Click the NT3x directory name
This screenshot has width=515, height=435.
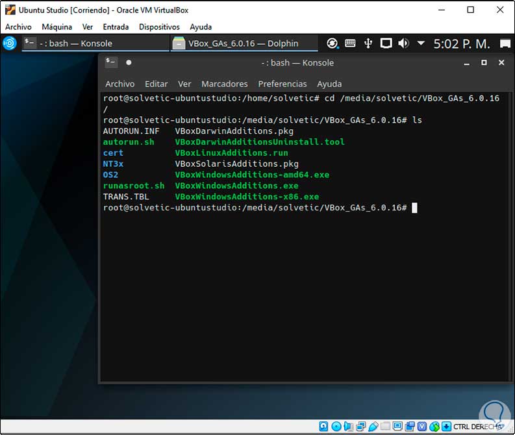(x=113, y=164)
